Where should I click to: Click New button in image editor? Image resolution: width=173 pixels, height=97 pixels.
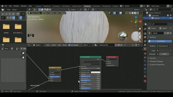coord(24,48)
